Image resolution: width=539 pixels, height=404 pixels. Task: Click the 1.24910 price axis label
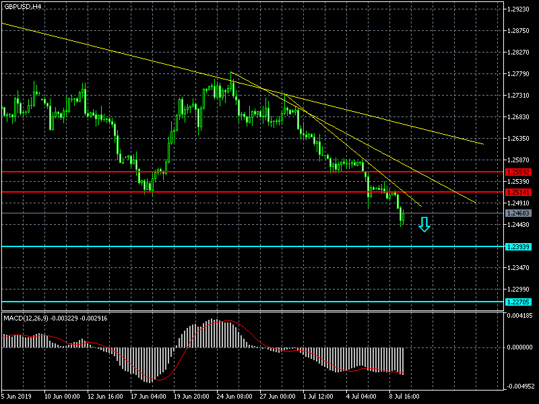click(518, 203)
